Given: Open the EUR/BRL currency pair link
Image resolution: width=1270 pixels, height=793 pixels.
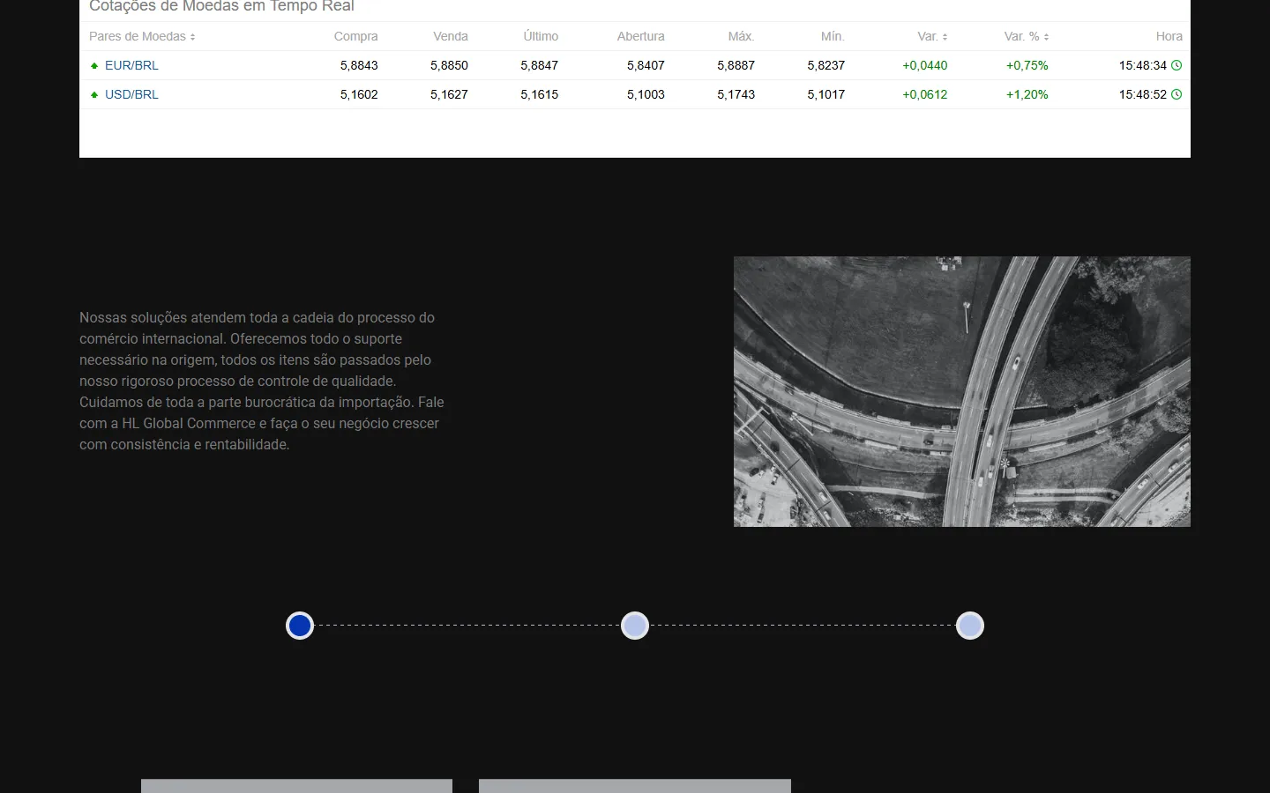Looking at the screenshot, I should click(131, 65).
